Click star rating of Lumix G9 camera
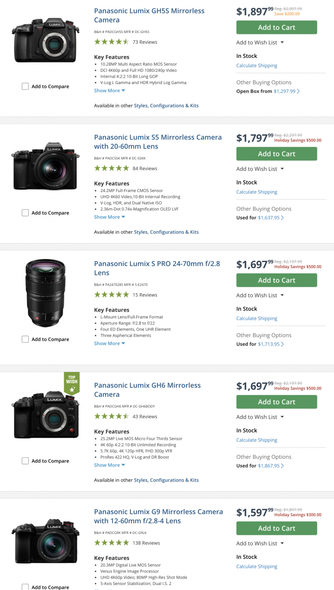This screenshot has height=590, width=334. pos(111,543)
